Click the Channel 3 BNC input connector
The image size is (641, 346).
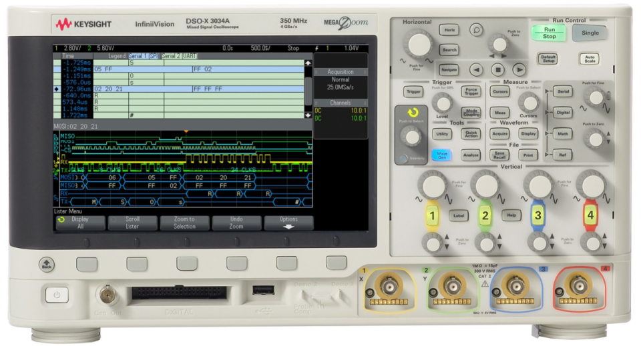[x=515, y=287]
